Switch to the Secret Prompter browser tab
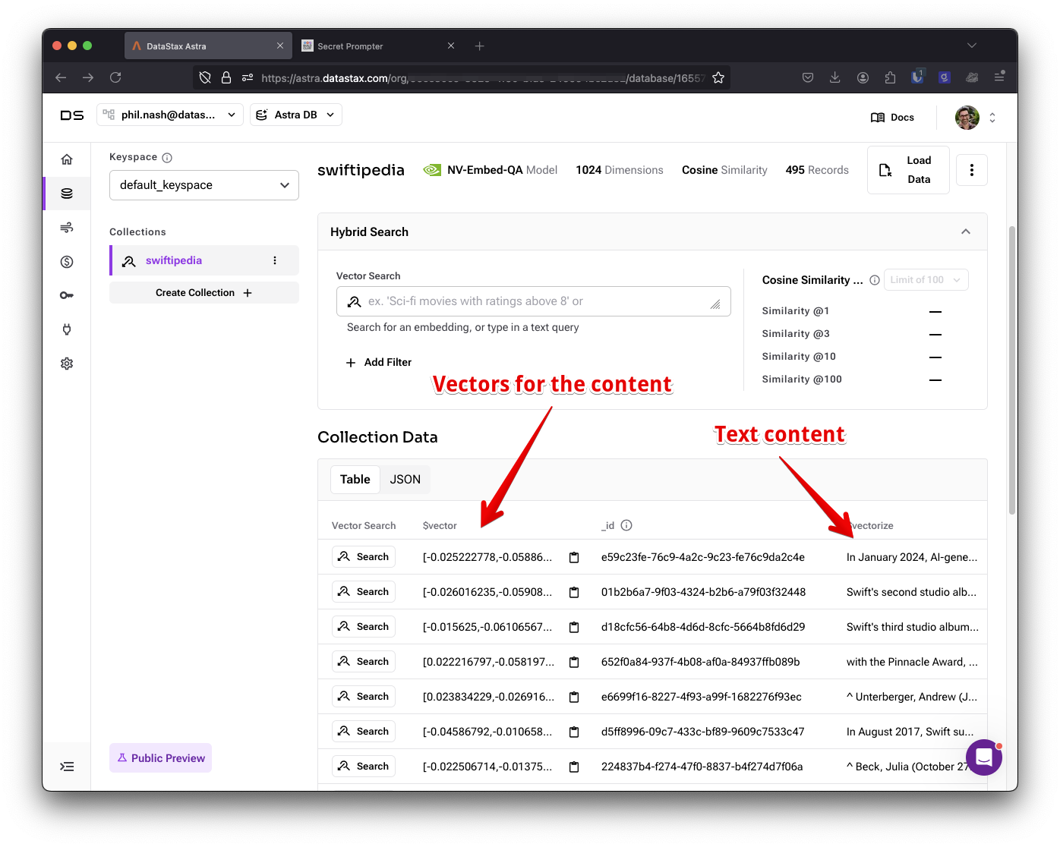1060x847 pixels. click(377, 46)
